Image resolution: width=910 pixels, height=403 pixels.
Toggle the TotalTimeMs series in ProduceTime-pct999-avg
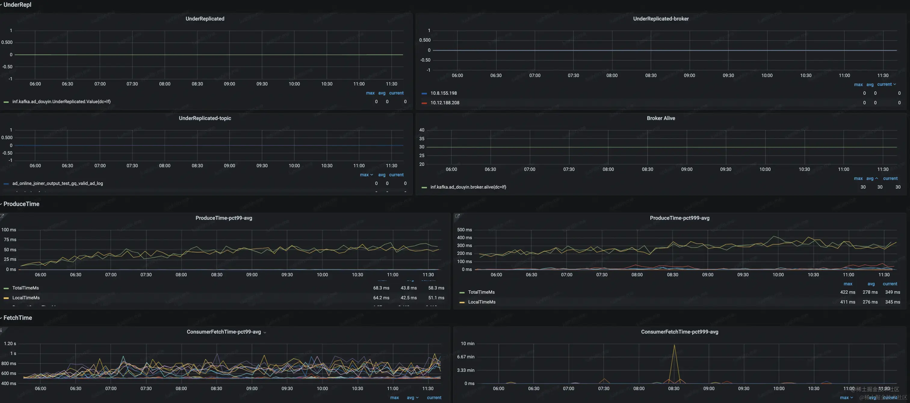(x=481, y=292)
